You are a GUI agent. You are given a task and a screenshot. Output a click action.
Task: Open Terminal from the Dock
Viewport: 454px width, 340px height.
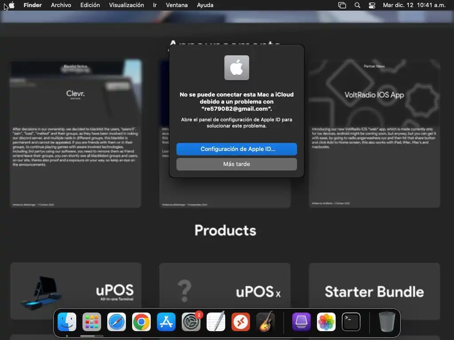coord(351,322)
